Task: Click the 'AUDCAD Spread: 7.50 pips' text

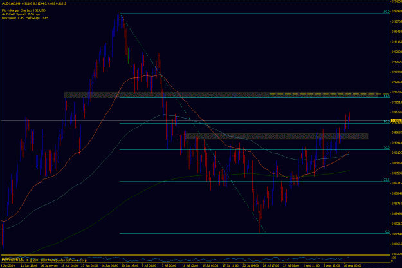Action: pos(21,14)
